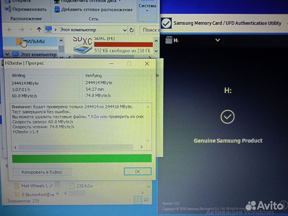Select the file 239.h2w

coord(81,186)
